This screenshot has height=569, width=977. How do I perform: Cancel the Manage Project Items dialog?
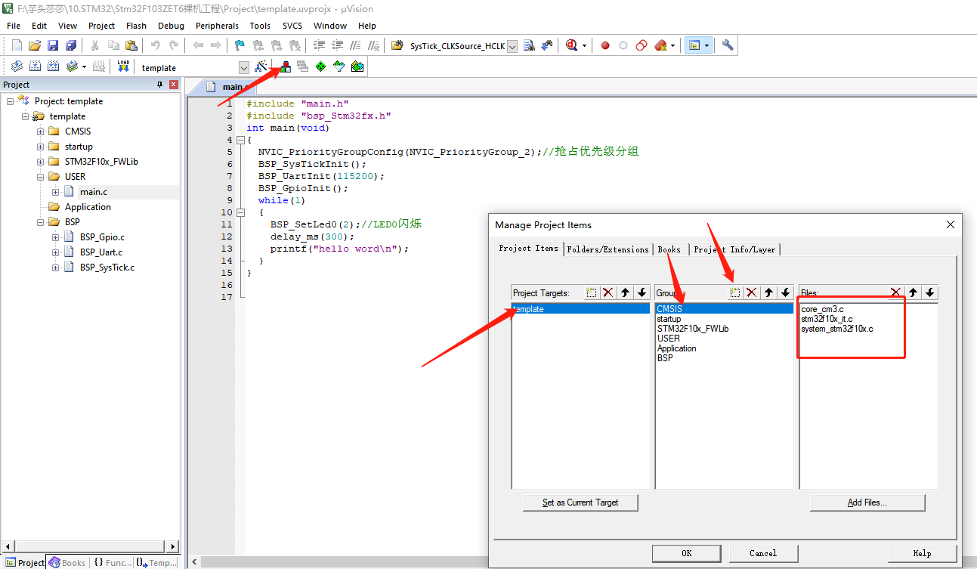coord(763,553)
